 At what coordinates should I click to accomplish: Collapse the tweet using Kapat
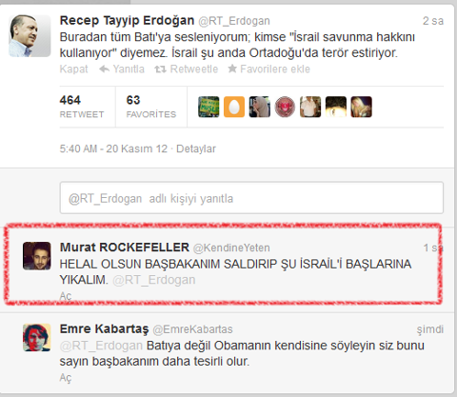tap(73, 69)
